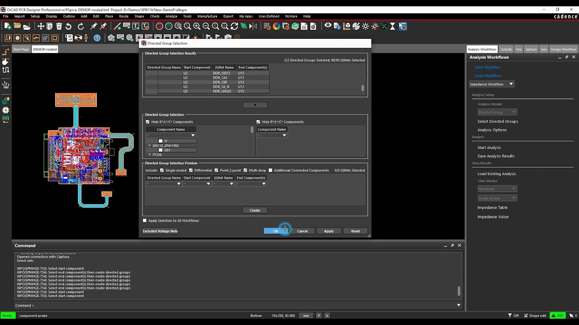The image size is (579, 325).
Task: Open the Manufacture menu
Action: [x=207, y=16]
